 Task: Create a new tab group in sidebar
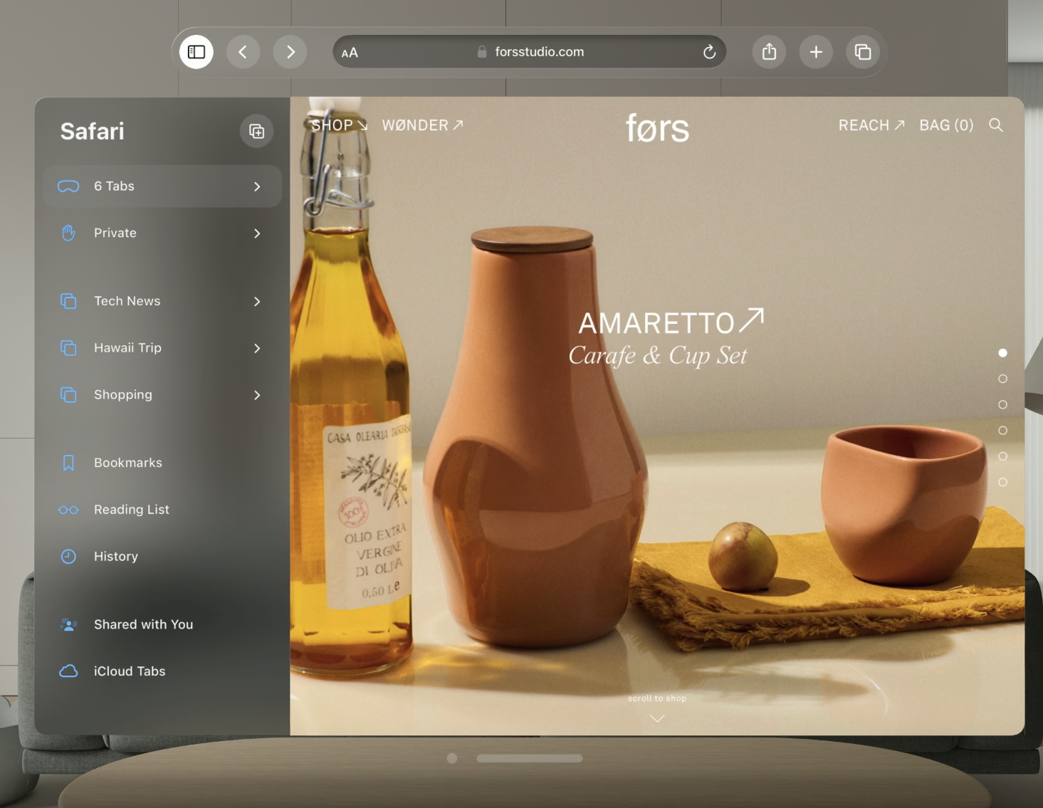pos(256,131)
